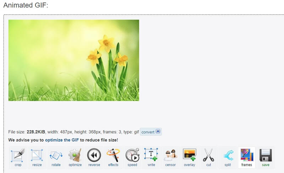This screenshot has width=284, height=173.
Task: Expand the convert dropdown button
Action: [151, 132]
